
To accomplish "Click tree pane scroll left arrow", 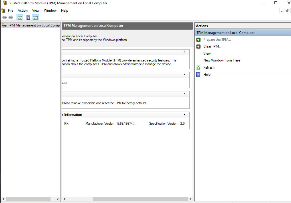I will 3,199.
